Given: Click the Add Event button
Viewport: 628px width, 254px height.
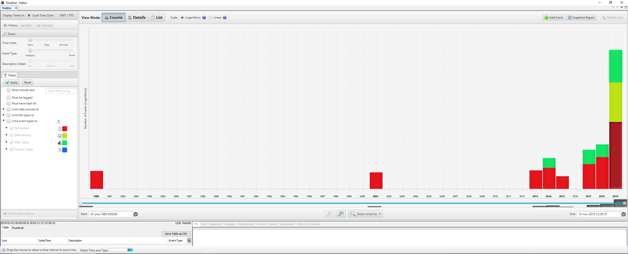Looking at the screenshot, I should tap(554, 18).
